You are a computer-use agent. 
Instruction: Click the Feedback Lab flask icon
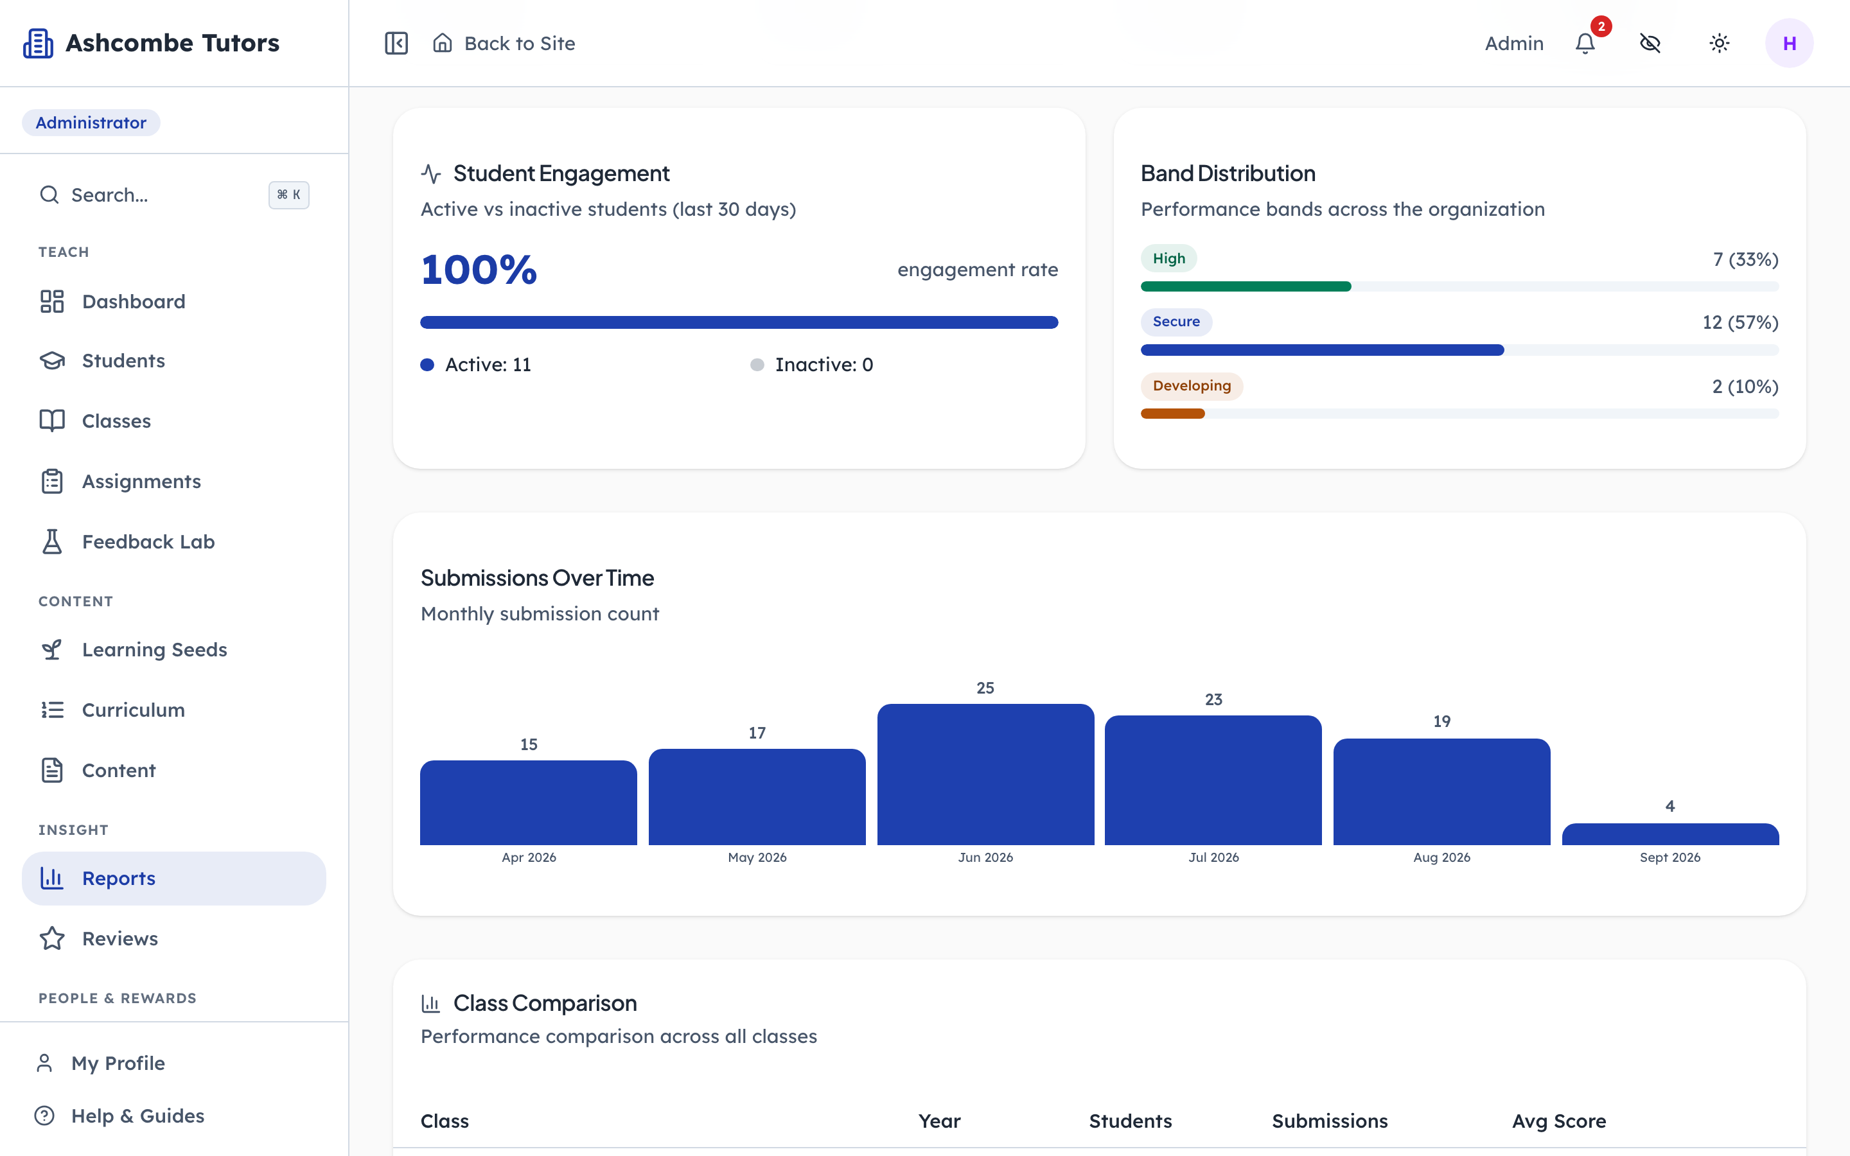(52, 541)
